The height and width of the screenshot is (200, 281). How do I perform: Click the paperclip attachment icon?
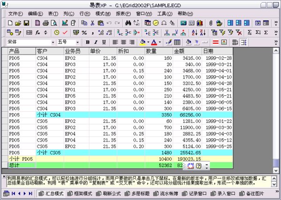(x=211, y=23)
